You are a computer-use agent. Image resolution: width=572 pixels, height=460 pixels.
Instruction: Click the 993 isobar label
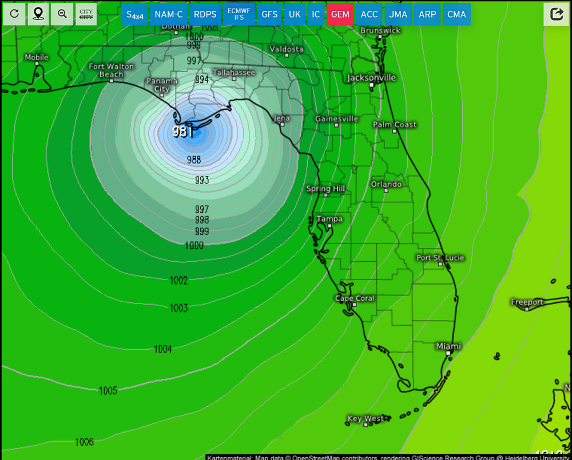pyautogui.click(x=202, y=179)
